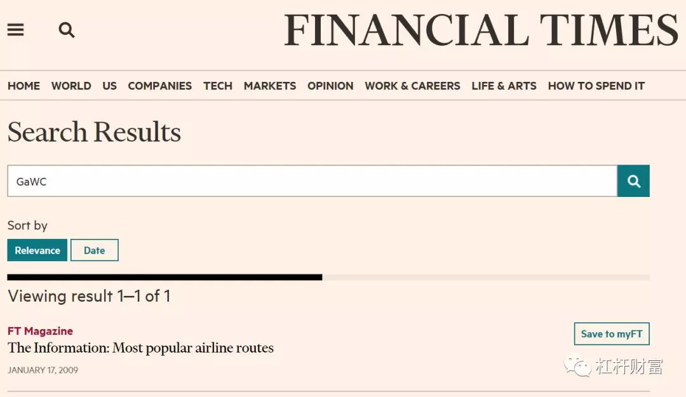686x397 pixels.
Task: Open the FT Magazine category link
Action: [x=40, y=331]
